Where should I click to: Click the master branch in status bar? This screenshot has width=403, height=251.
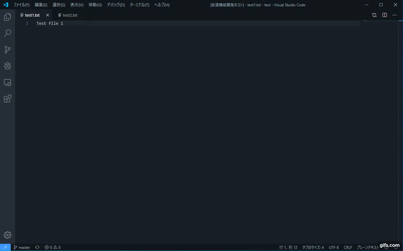(22, 247)
